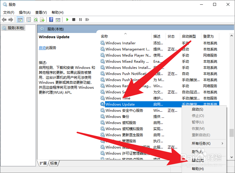Click gear icon beside Windows 更新医生服务
The height and width of the screenshot is (173, 235).
(103, 135)
